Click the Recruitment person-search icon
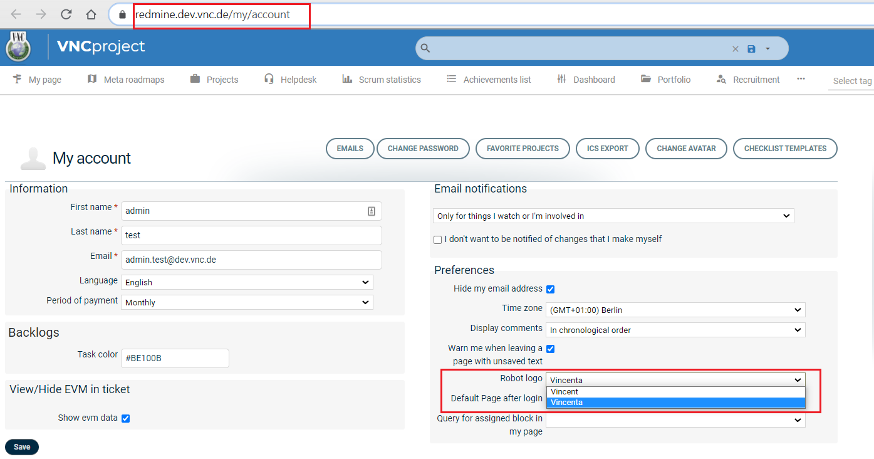 pos(721,80)
